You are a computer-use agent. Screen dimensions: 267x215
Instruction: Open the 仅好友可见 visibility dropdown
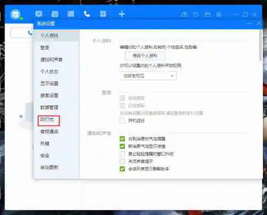pos(148,76)
